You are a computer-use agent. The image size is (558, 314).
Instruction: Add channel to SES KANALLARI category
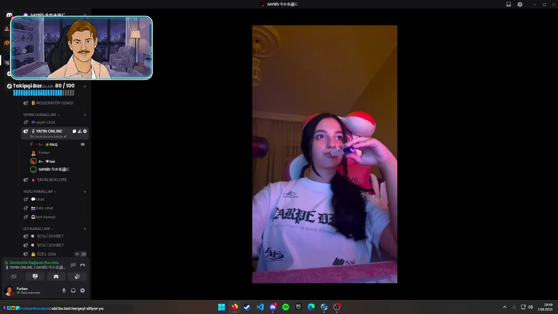click(x=85, y=229)
